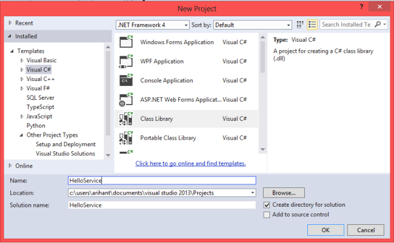Expand the JavaScript node arrow
Screen dimensions: 394x243
(x=22, y=116)
